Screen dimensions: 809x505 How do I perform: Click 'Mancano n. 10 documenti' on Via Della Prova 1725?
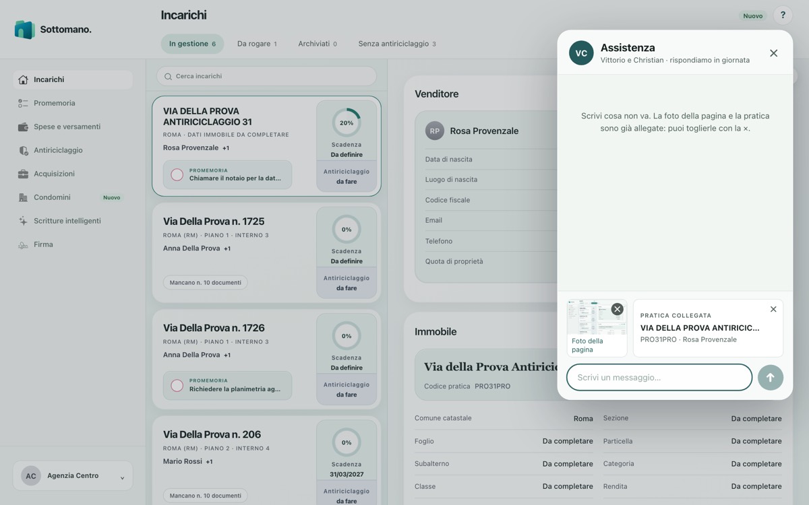point(206,283)
